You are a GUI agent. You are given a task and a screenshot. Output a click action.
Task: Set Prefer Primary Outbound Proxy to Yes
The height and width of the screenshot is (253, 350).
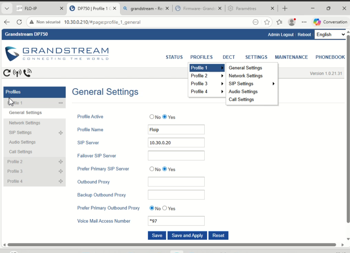(165, 208)
